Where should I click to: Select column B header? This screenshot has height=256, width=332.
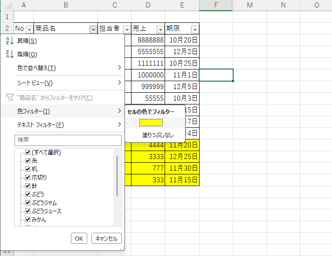66,5
